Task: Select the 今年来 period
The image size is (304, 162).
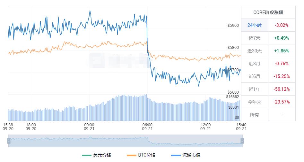Action: pyautogui.click(x=255, y=102)
